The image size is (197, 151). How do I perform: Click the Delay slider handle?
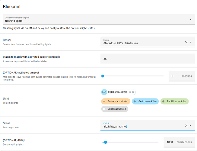point(105,142)
